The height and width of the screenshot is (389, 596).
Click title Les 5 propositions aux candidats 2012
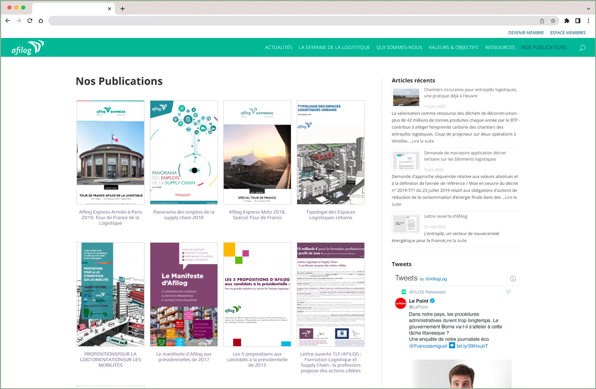tap(257, 359)
